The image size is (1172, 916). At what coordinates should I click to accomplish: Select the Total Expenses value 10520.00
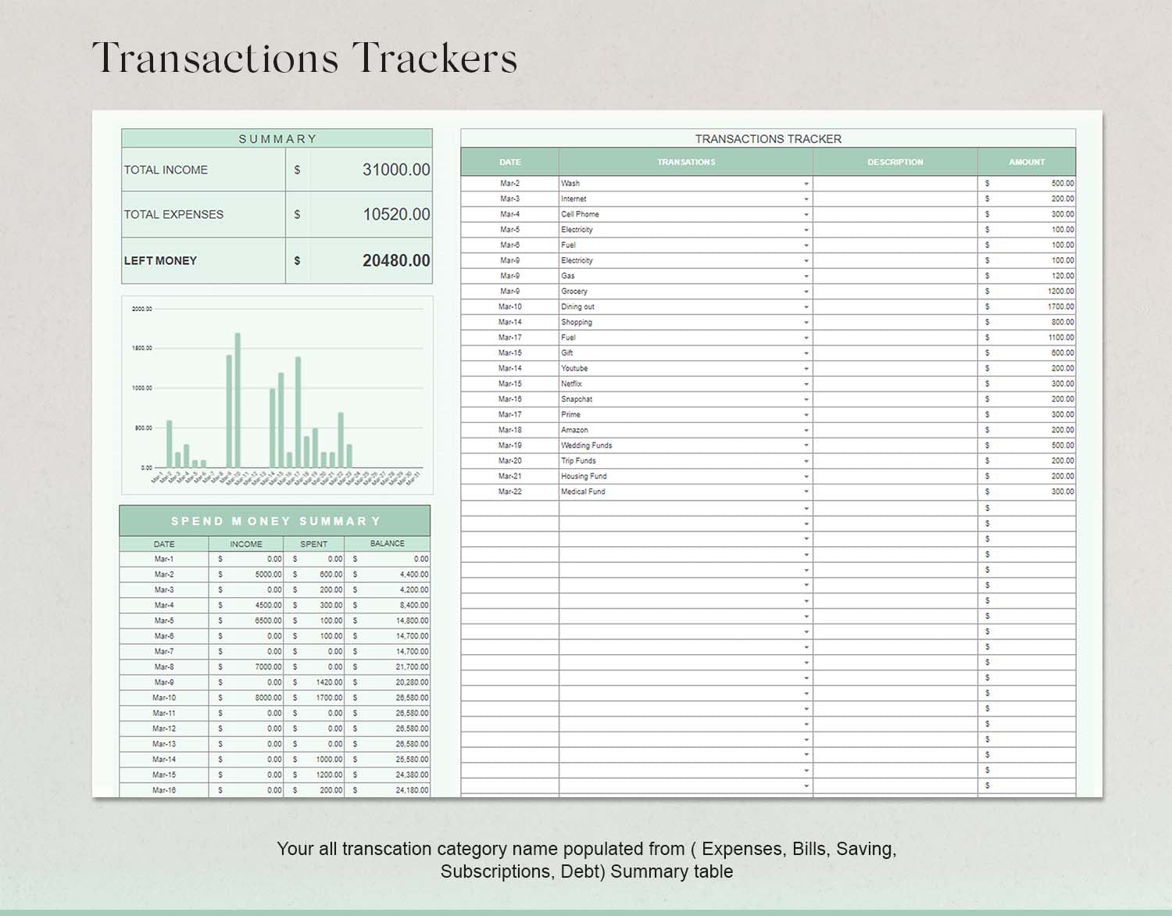(396, 214)
